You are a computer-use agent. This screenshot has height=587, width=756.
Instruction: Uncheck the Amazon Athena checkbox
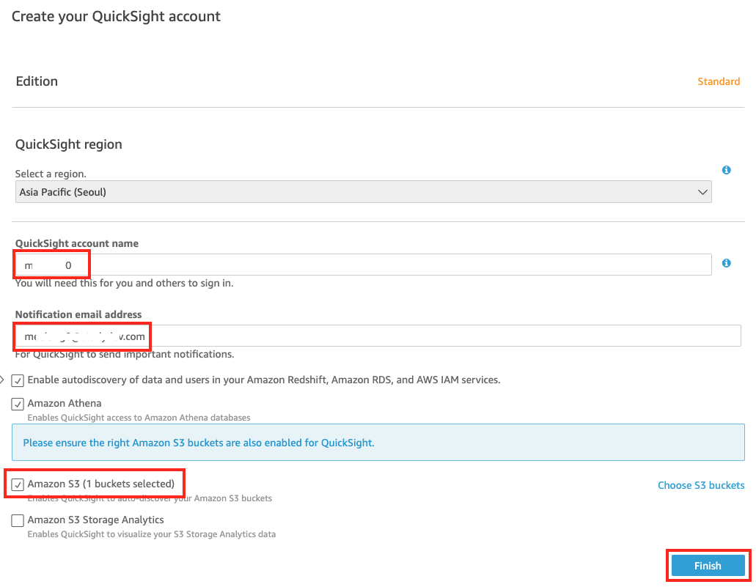click(x=18, y=404)
